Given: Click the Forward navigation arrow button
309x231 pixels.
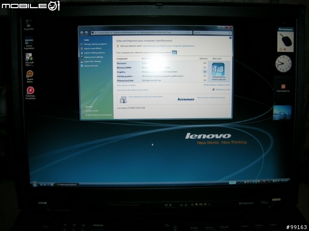Looking at the screenshot, I should coord(86,33).
